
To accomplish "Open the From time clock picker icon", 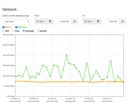I will click(74, 21).
